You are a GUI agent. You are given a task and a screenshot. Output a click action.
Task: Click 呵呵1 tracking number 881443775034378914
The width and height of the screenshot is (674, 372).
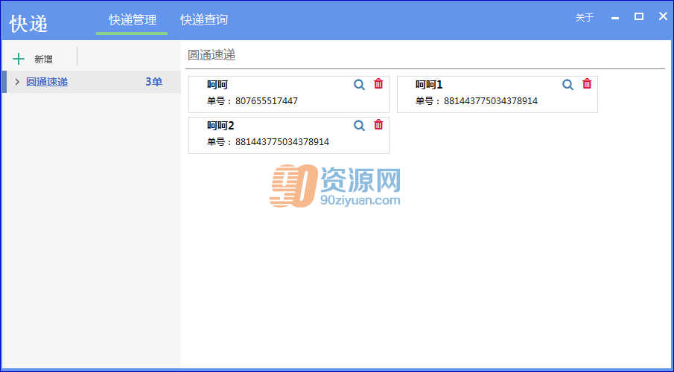pyautogui.click(x=491, y=101)
